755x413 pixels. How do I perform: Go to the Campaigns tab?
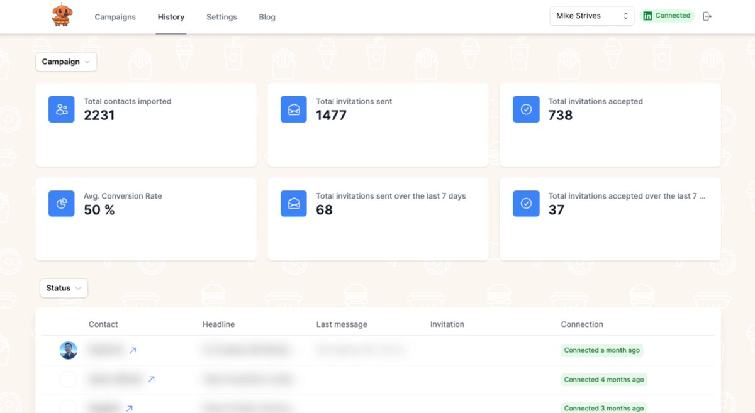[115, 17]
